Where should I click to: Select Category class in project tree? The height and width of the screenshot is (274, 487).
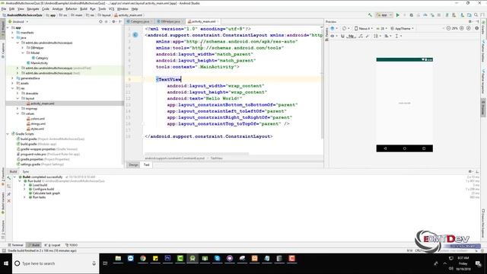pyautogui.click(x=42, y=58)
